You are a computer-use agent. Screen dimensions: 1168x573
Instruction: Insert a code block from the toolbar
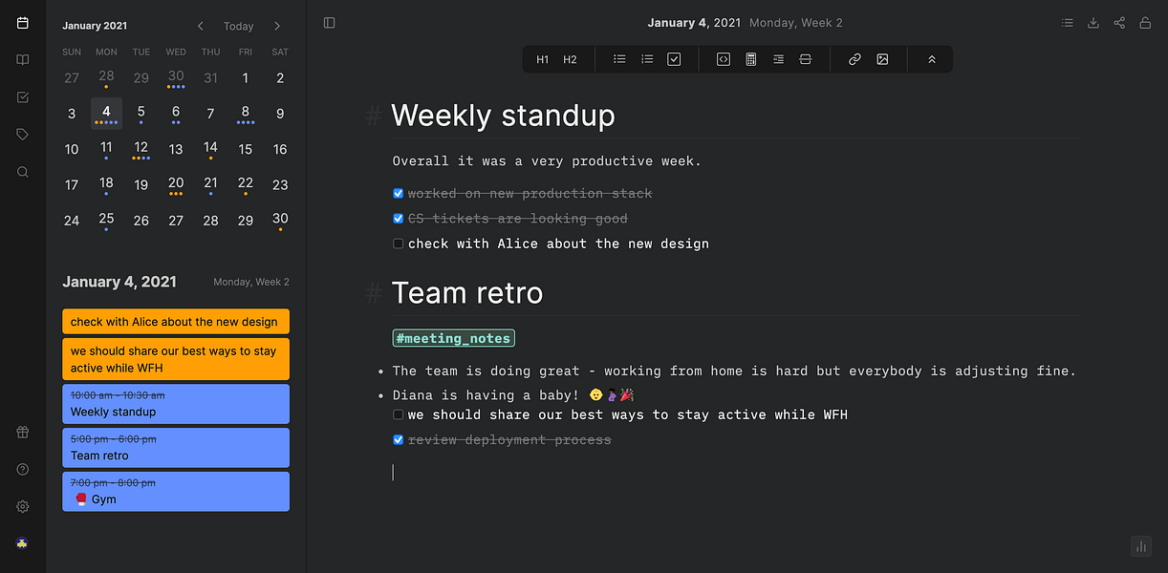click(724, 59)
